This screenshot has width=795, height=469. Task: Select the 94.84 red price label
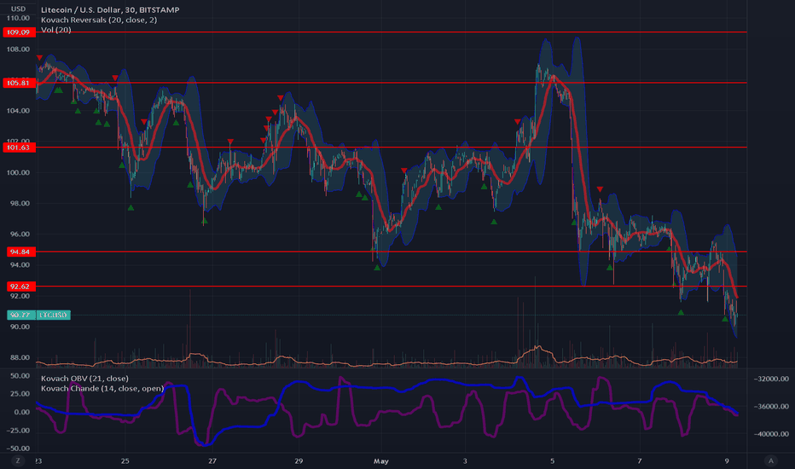(x=20, y=252)
